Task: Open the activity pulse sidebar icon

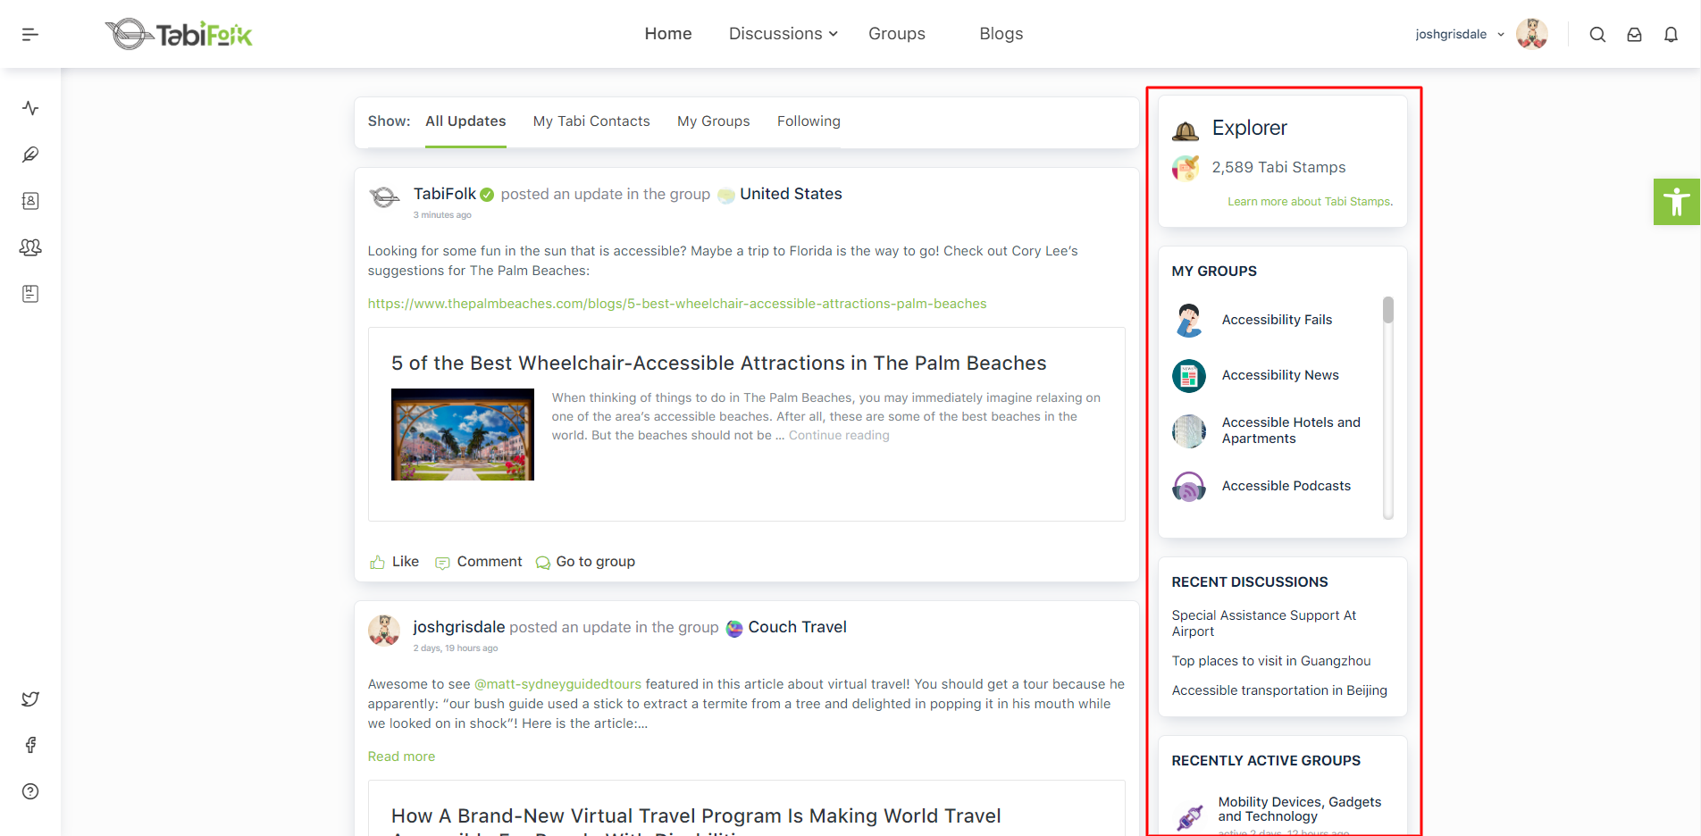Action: 30,108
